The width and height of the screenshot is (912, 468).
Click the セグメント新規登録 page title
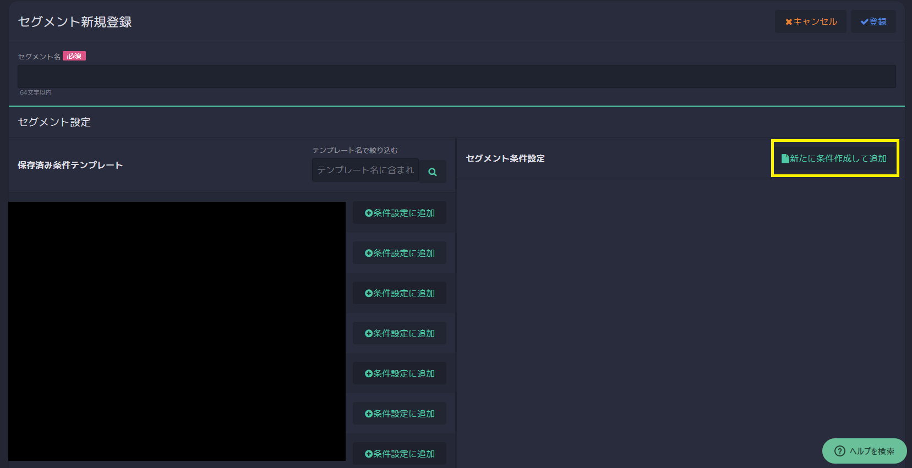tap(75, 22)
